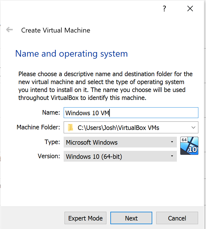Click the back arrow icon
Viewport: 206px width, 229px height.
(9, 30)
